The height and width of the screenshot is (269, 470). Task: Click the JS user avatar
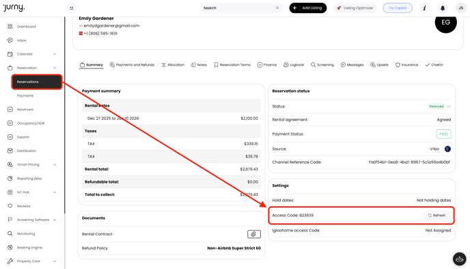(x=460, y=8)
